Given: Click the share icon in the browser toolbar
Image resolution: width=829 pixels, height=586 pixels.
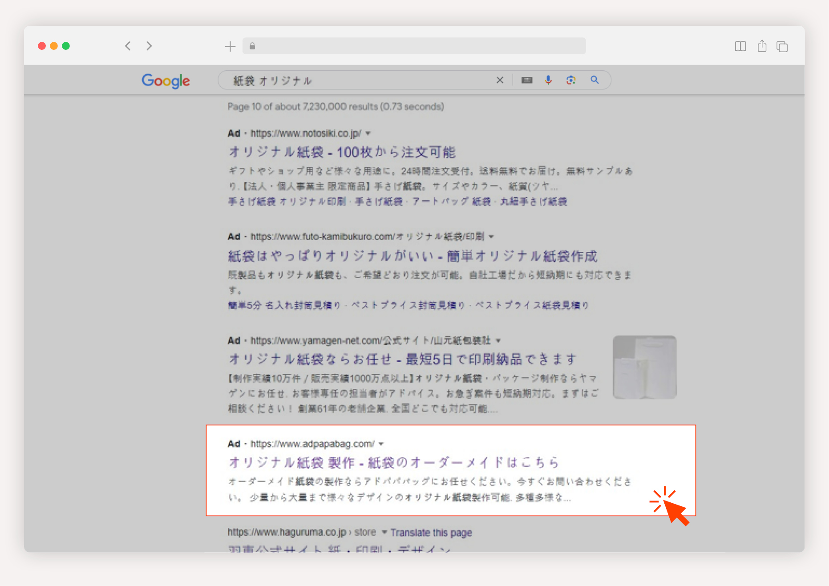Looking at the screenshot, I should tap(762, 46).
